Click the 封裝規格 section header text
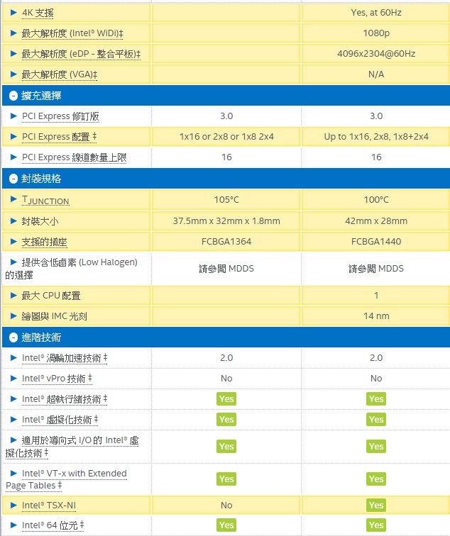 click(x=41, y=179)
